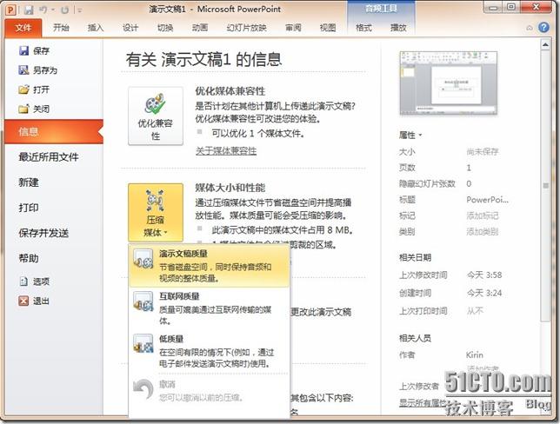Click the blue Help question mark icon
Screen dimensions: 560x424
point(543,28)
